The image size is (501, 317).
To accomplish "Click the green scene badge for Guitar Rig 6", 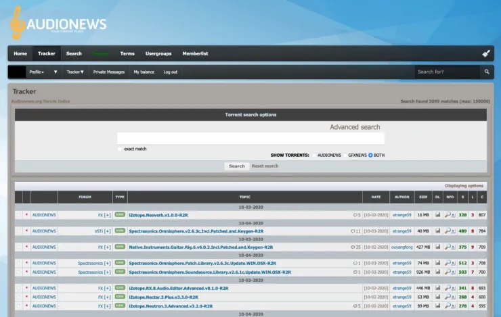I will tap(120, 247).
